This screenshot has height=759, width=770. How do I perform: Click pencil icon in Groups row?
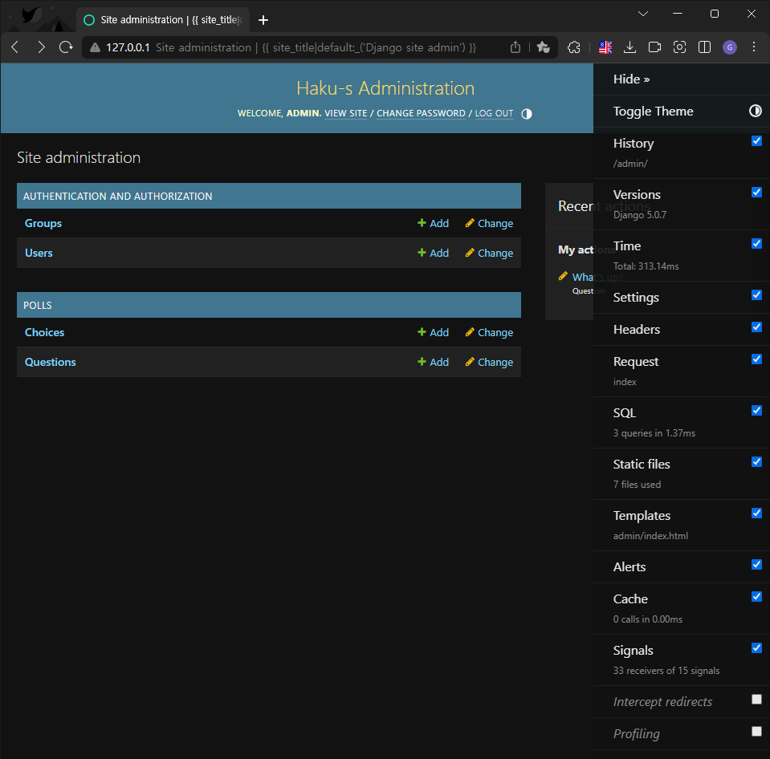pos(470,223)
